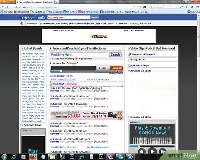Click the Find Song Here input field
The height and width of the screenshot is (160, 200).
pos(79,55)
